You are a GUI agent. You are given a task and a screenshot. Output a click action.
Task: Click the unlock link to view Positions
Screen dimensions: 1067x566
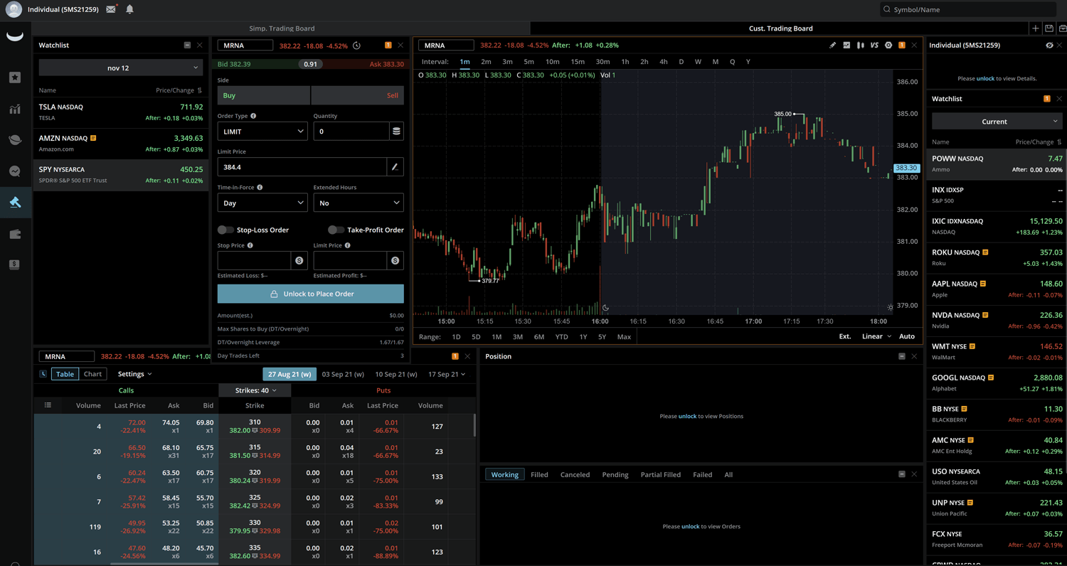(x=687, y=416)
